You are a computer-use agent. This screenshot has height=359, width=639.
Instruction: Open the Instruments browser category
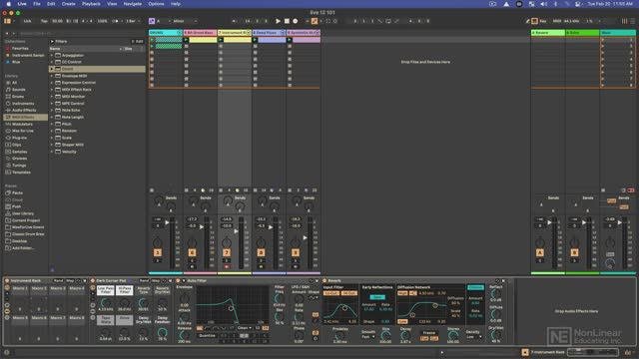pos(23,104)
